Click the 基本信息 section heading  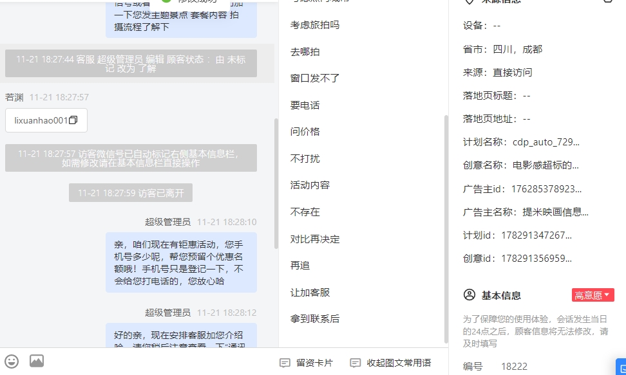[501, 295]
